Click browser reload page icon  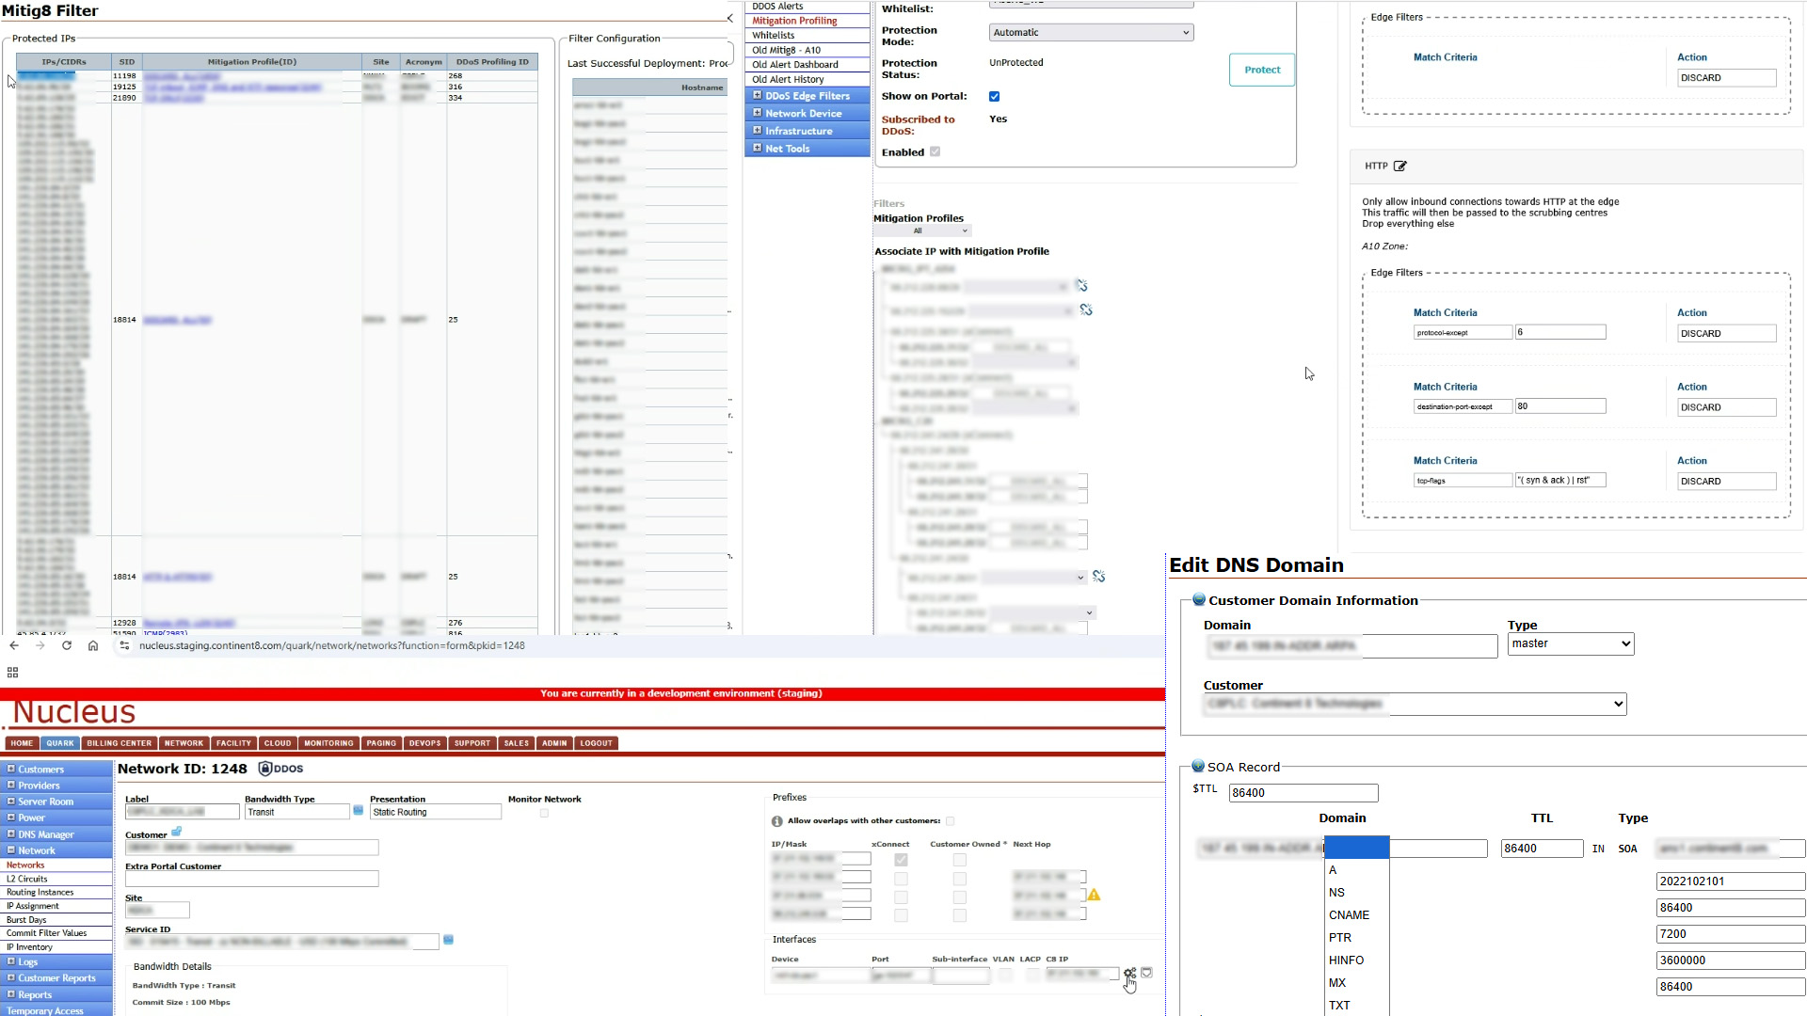coord(67,645)
